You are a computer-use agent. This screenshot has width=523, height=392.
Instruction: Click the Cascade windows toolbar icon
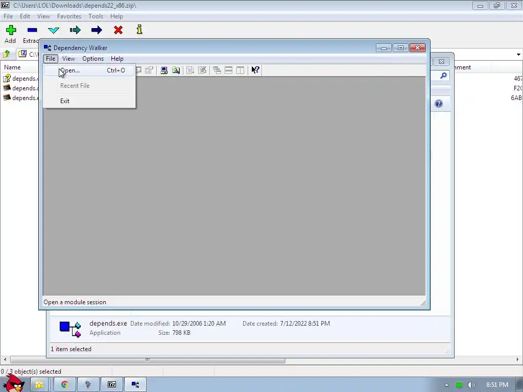point(217,70)
